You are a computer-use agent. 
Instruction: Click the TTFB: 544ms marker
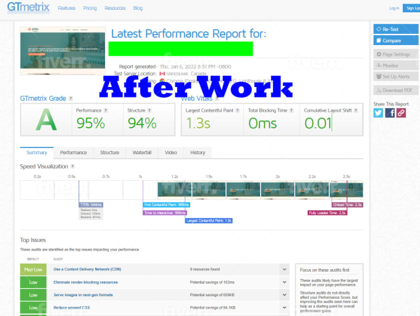point(91,205)
